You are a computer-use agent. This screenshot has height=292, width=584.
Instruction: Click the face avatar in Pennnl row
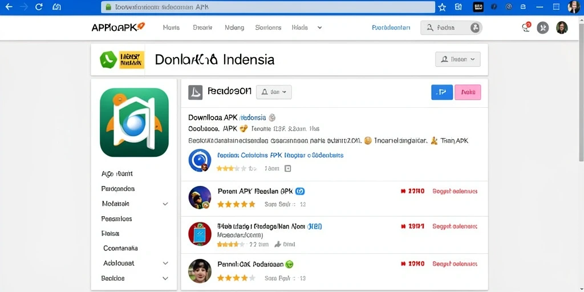[200, 271]
